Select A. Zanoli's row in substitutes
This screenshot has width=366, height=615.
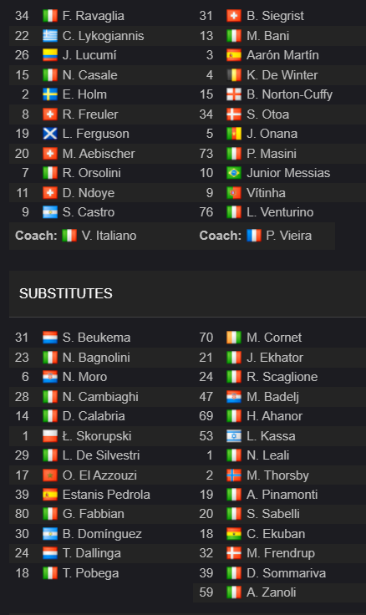point(279,592)
